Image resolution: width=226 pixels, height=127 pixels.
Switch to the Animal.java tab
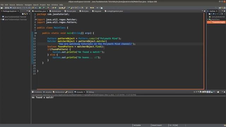(x=56, y=11)
